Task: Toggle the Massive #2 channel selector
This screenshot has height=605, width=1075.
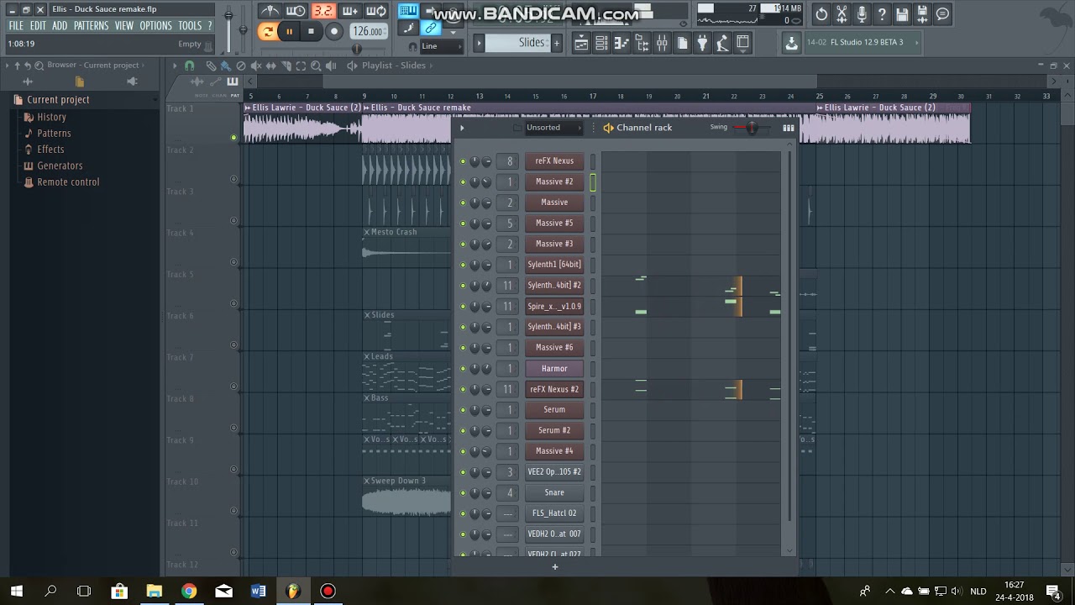Action: (592, 182)
